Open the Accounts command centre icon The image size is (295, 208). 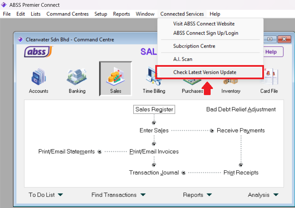coord(38,80)
